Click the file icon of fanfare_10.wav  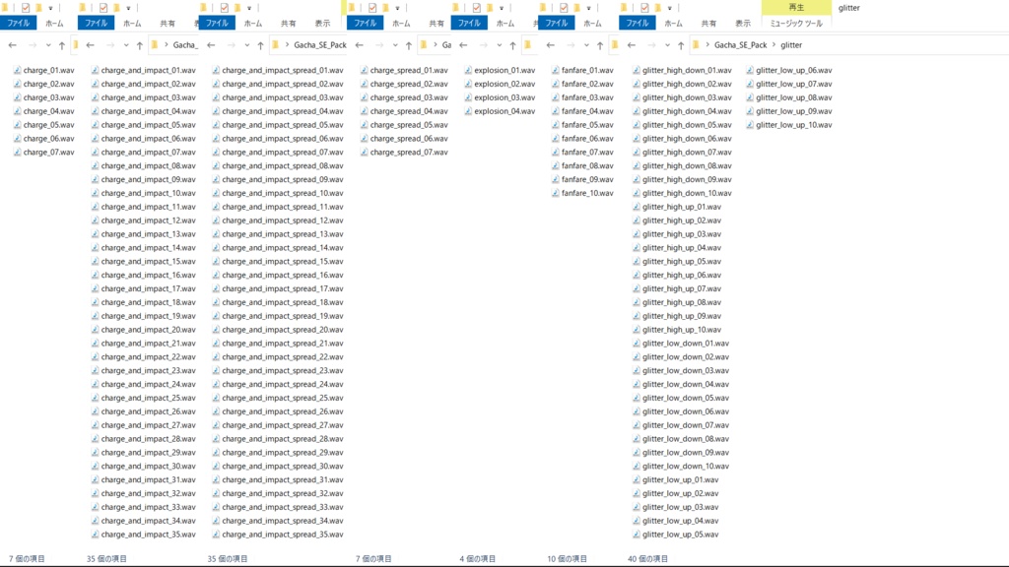pyautogui.click(x=555, y=193)
